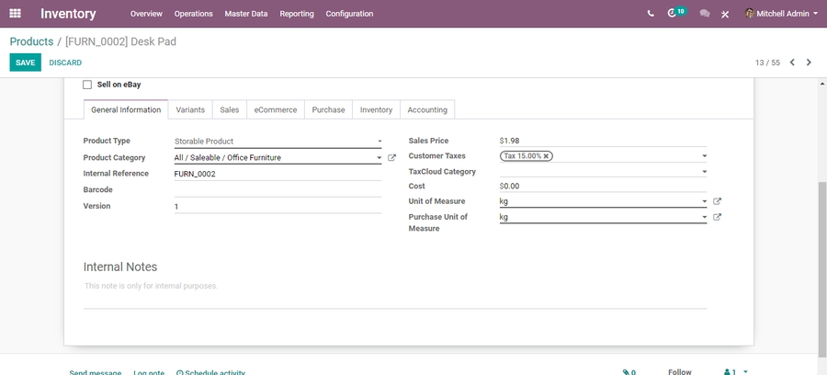827x375 pixels.
Task: Open external link beside Unit of Measure
Action: pos(718,201)
